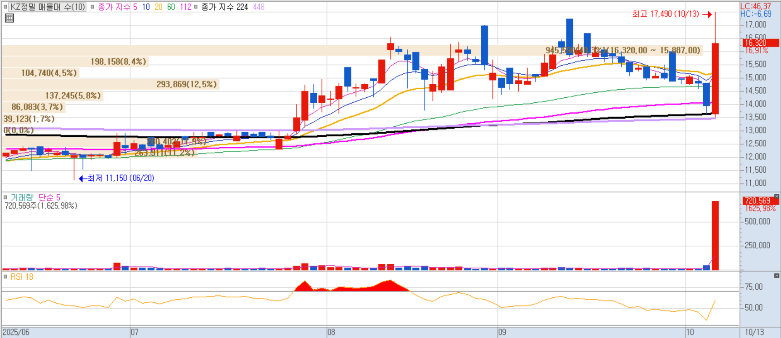The width and height of the screenshot is (781, 338).
Task: Toggle marker before KZ정밀 매물대 수(10)
Action: tap(5, 7)
